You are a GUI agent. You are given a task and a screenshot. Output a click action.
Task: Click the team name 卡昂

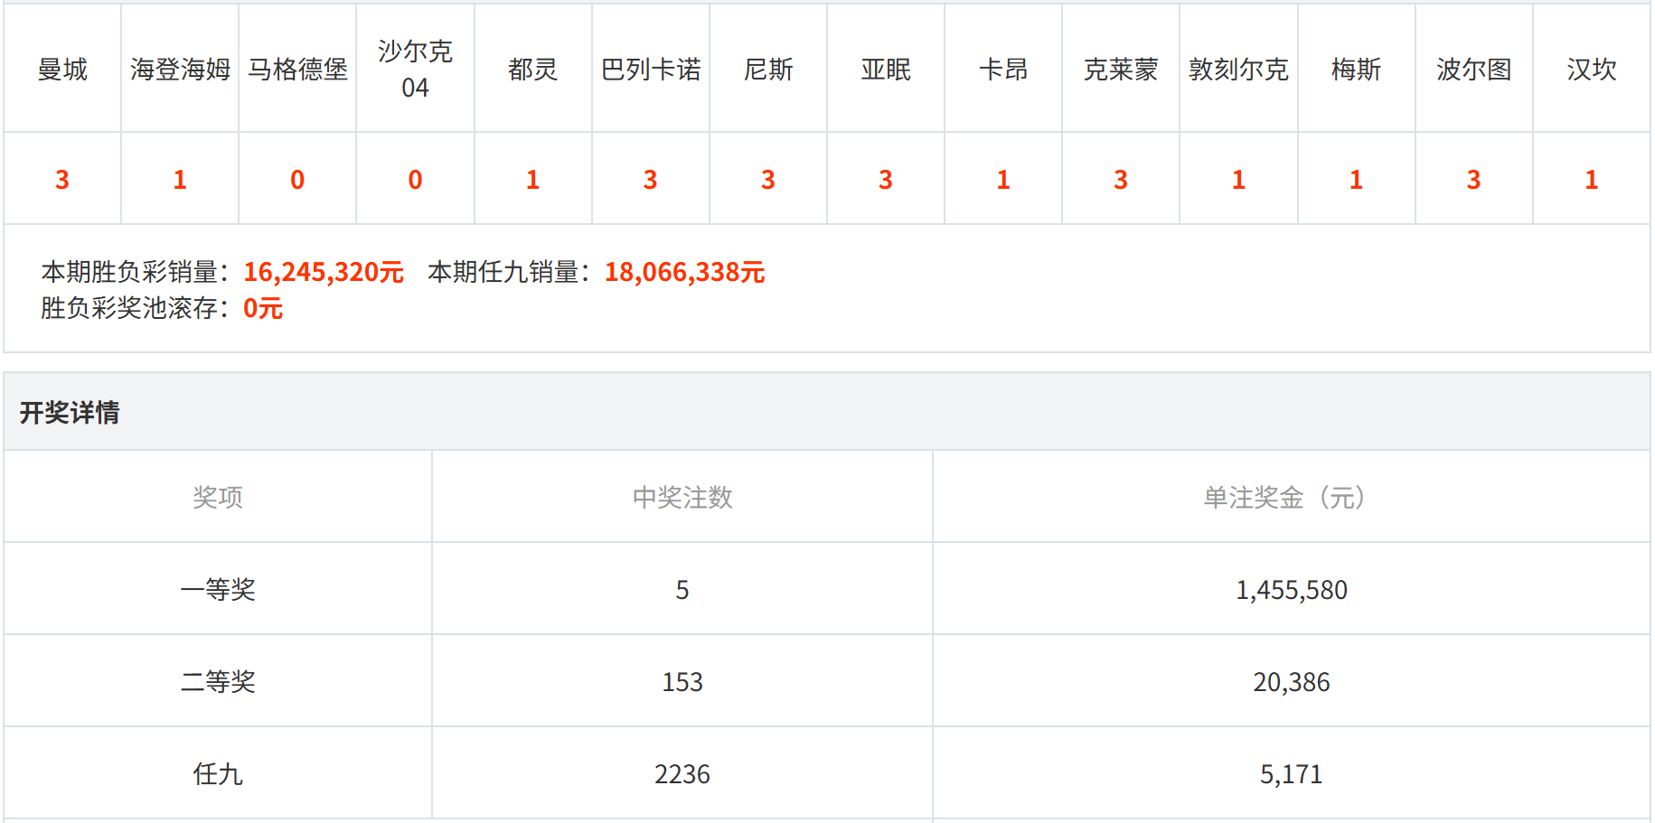[x=1003, y=70]
